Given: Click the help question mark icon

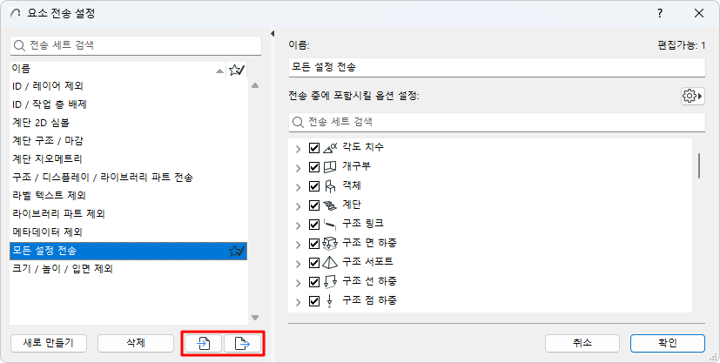Looking at the screenshot, I should tap(660, 13).
